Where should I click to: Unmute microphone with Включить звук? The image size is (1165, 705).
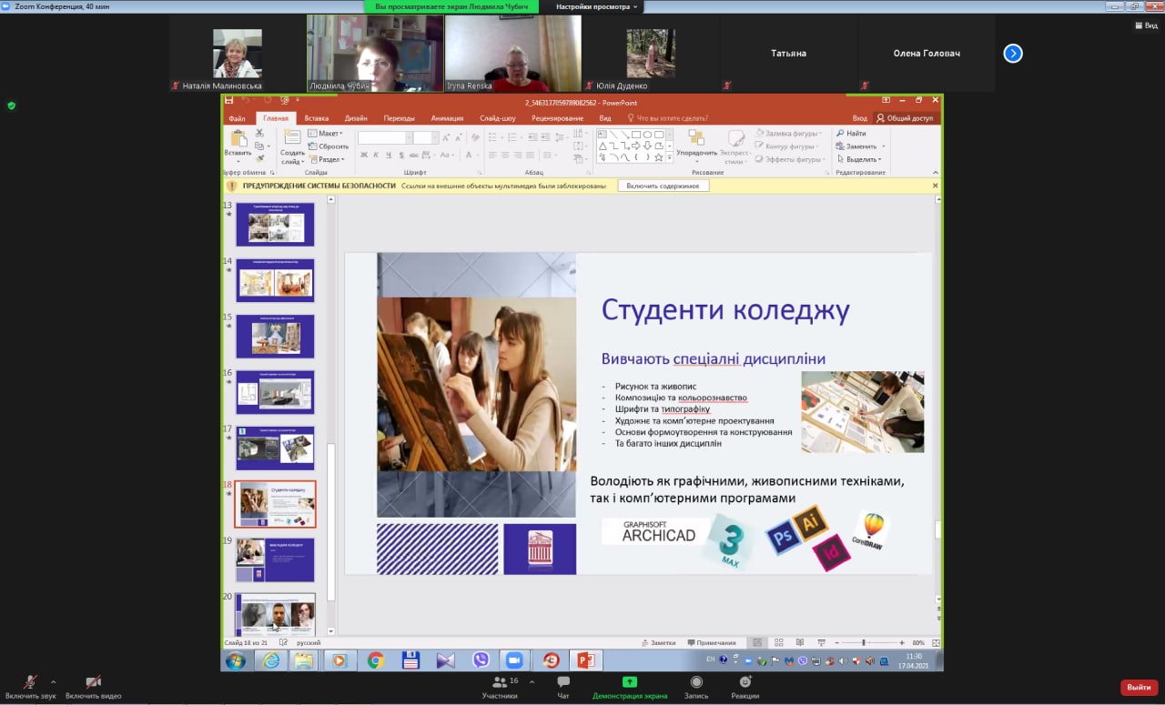[29, 682]
